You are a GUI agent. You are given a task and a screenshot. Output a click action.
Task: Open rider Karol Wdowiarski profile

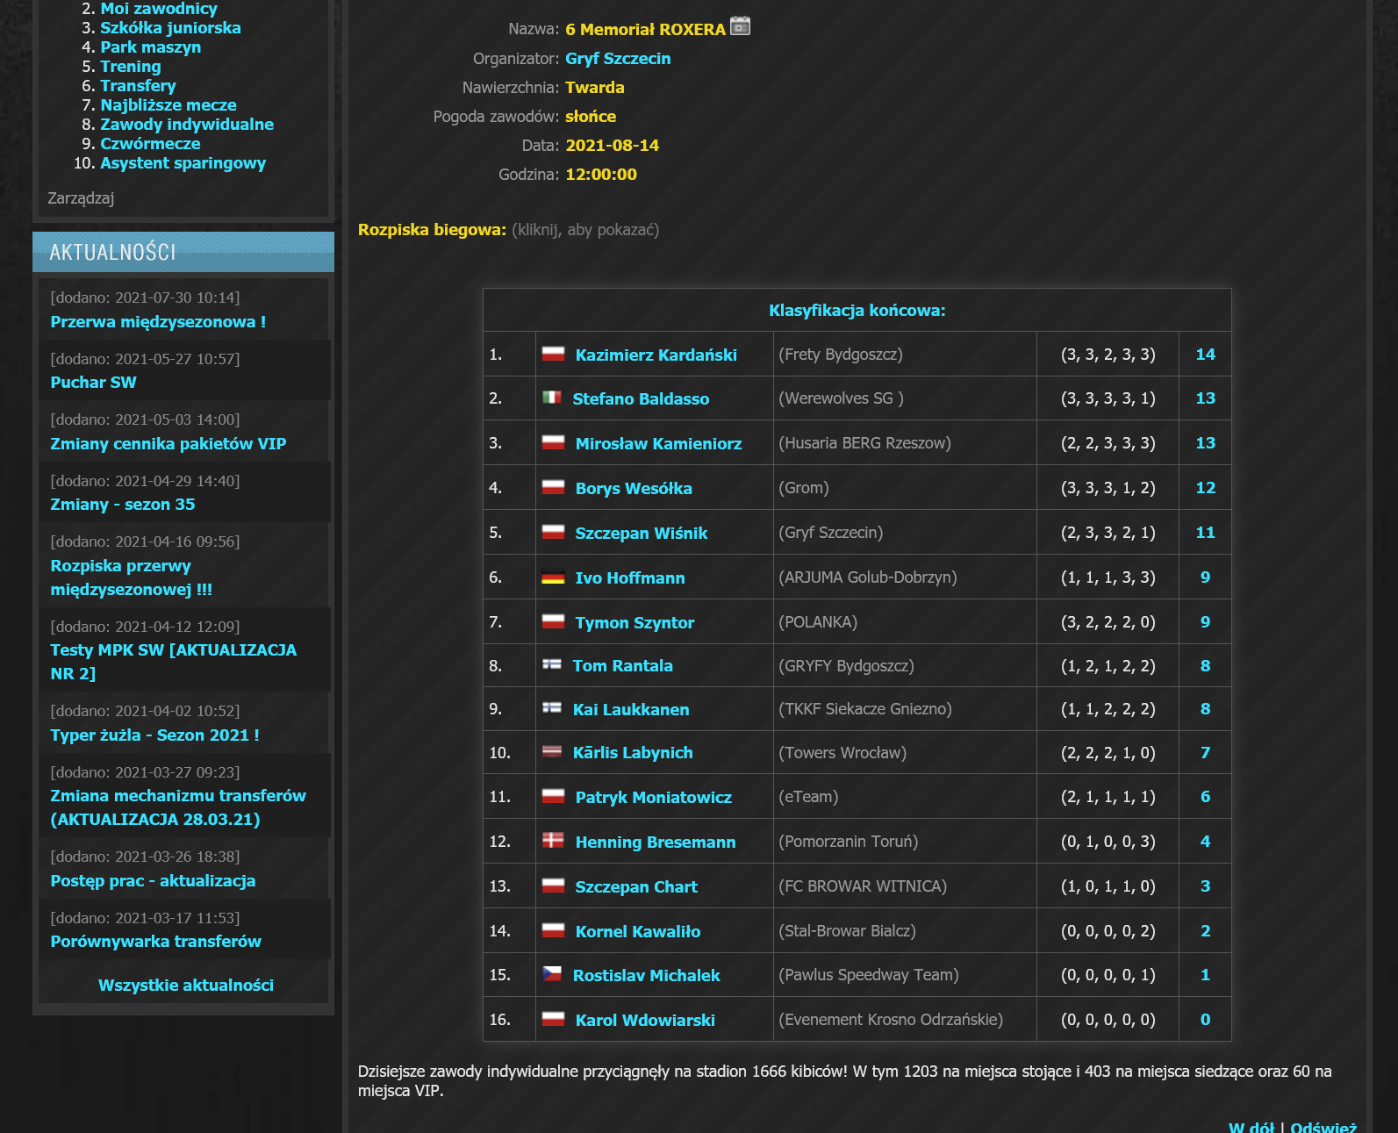pos(645,1021)
